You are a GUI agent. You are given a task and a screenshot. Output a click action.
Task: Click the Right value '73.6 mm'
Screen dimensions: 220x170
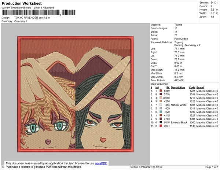click(x=179, y=52)
